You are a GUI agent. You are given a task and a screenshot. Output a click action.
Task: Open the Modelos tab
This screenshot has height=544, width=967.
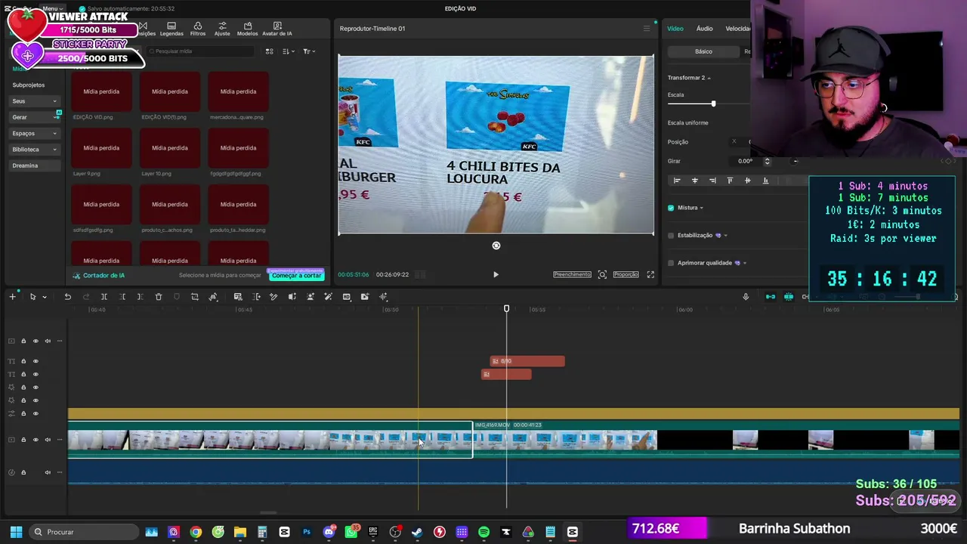(247, 29)
